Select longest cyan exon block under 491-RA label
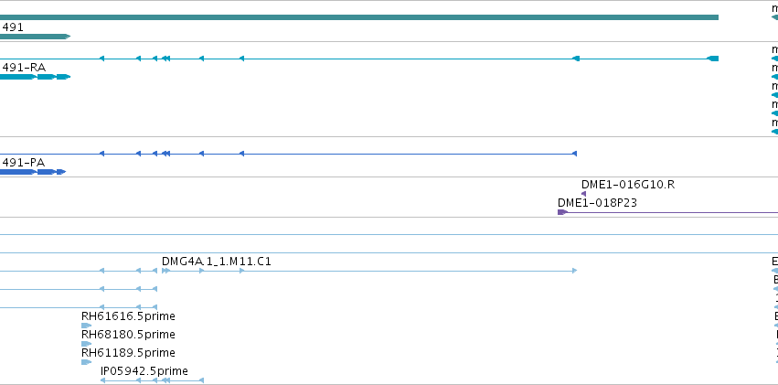Image resolution: width=778 pixels, height=385 pixels. tap(18, 77)
